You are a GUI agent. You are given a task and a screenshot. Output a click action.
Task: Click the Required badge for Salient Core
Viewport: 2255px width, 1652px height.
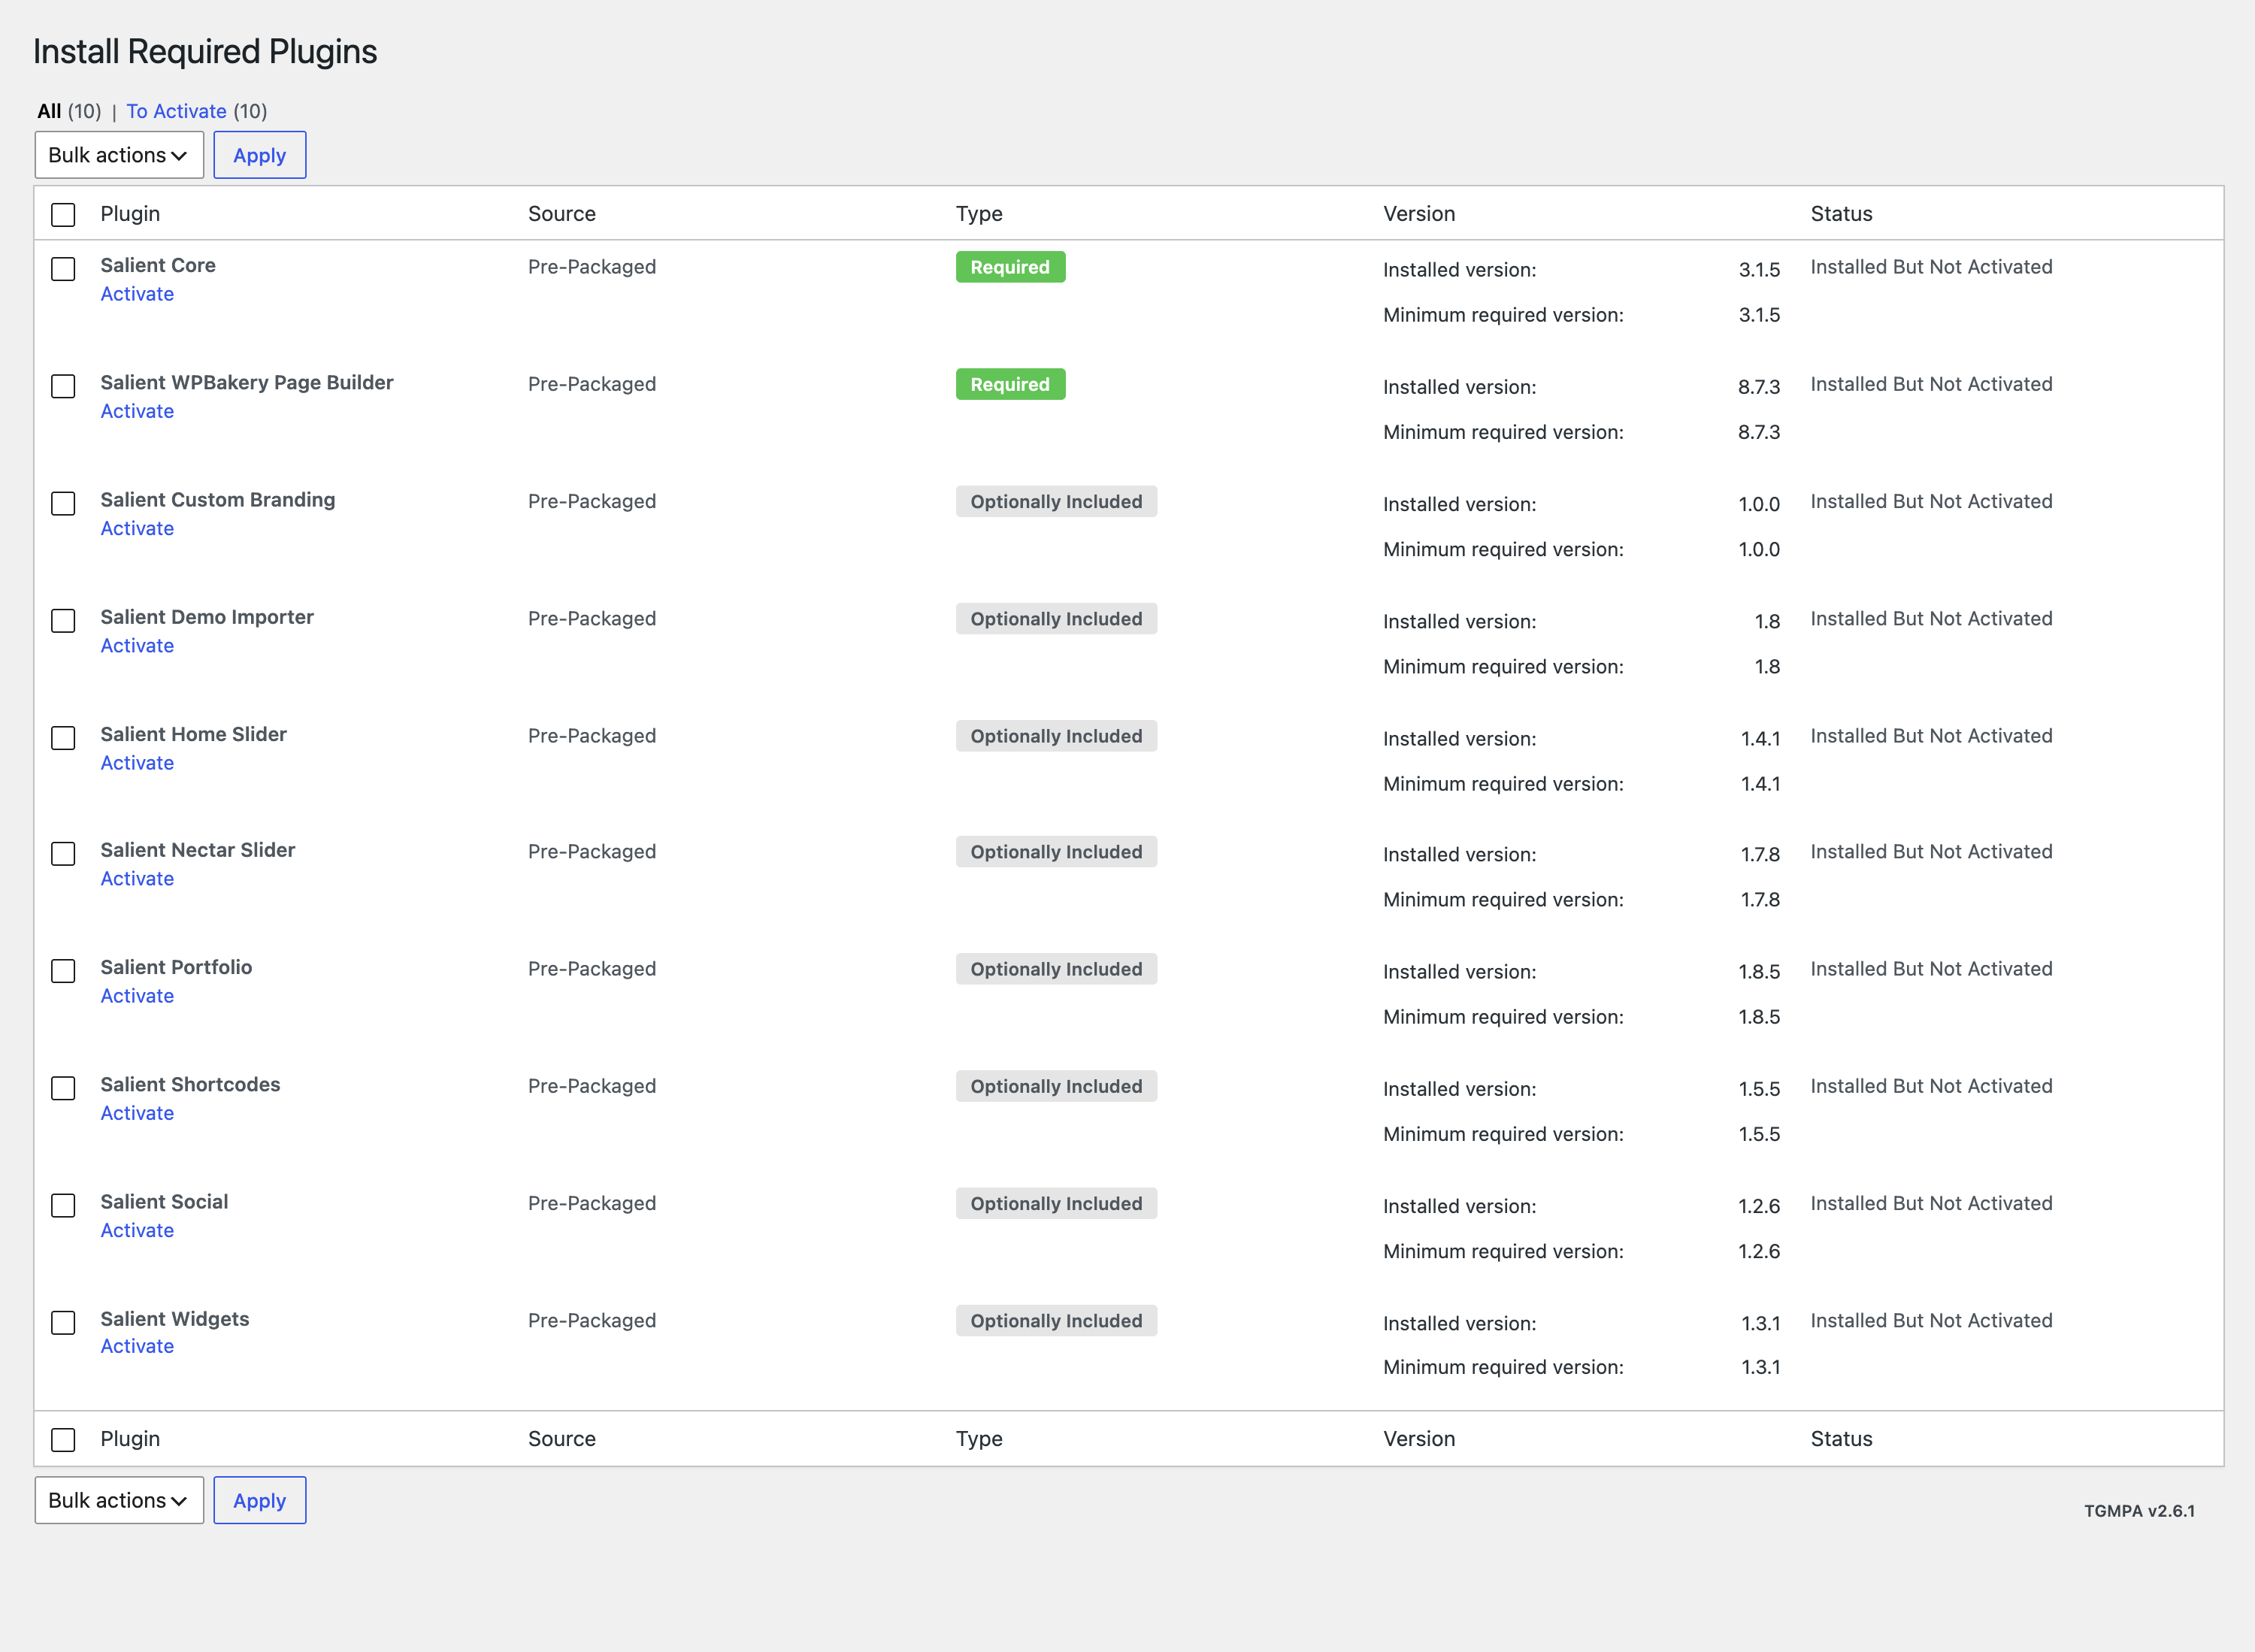(x=1010, y=267)
